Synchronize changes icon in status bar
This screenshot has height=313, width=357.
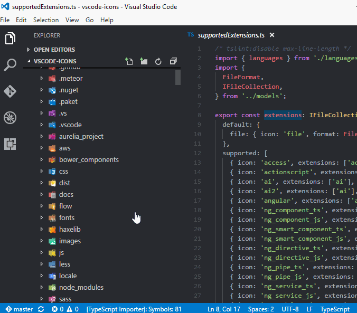click(41, 309)
